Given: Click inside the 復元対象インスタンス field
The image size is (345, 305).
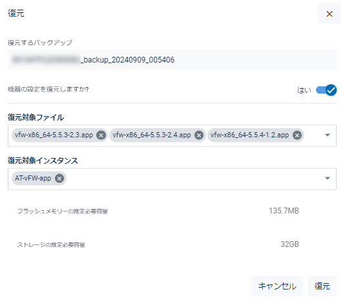Looking at the screenshot, I should [172, 179].
